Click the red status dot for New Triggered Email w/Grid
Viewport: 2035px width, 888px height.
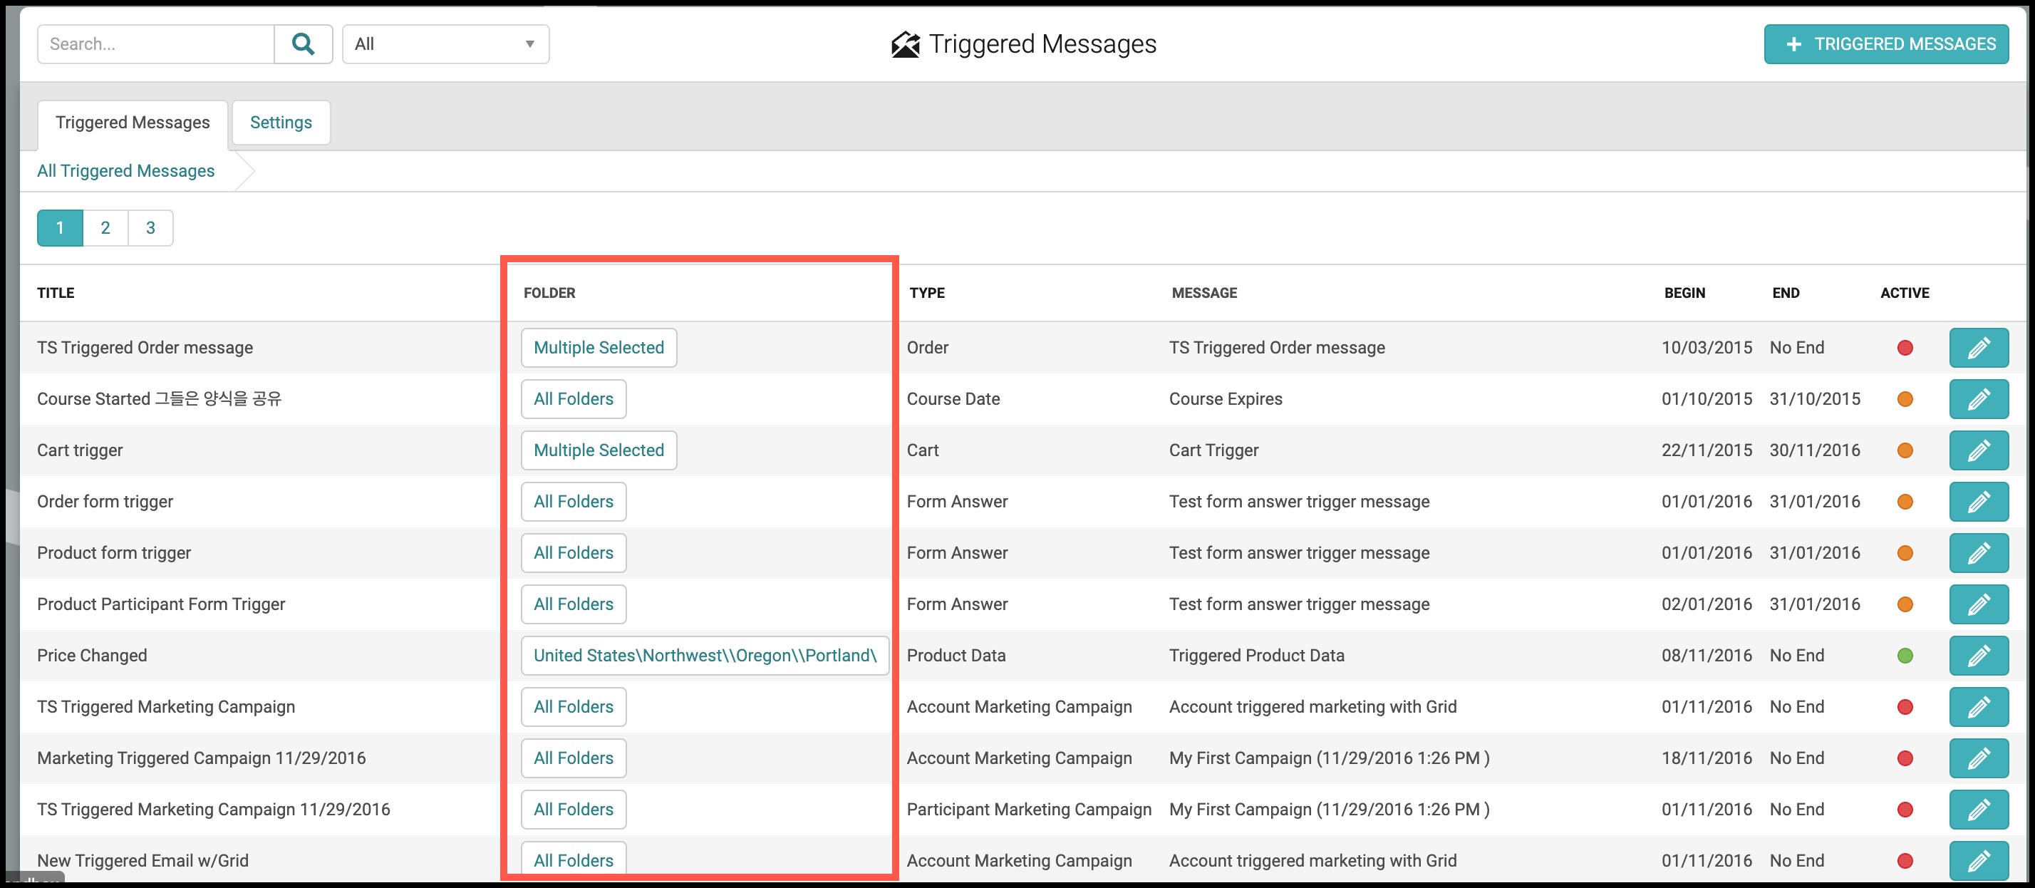1905,860
